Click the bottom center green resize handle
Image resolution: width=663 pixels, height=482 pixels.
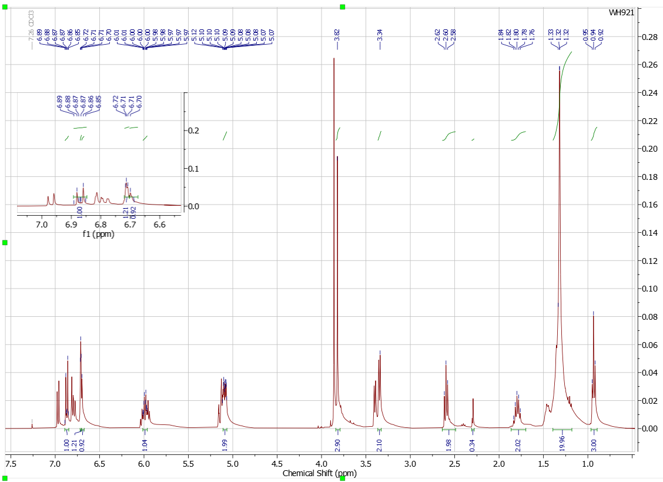coord(343,478)
